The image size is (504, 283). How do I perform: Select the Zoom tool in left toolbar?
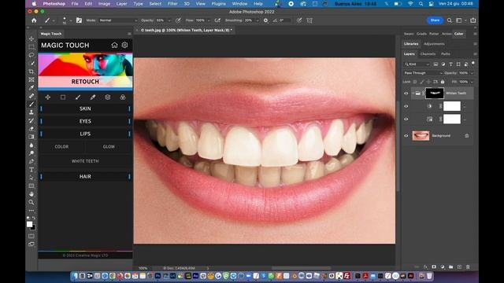[x=31, y=203]
